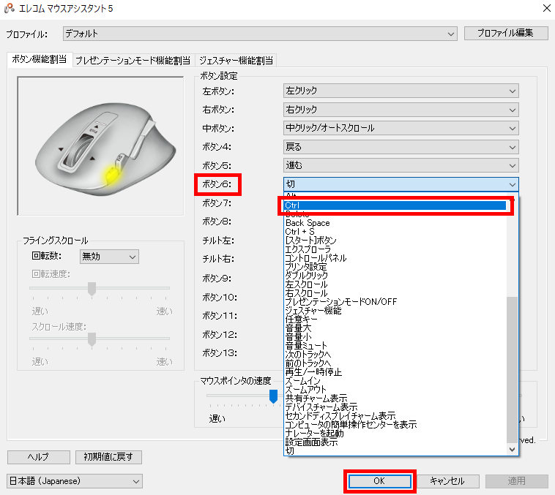
Task: Open the 右ボタン dropdown
Action: click(401, 110)
